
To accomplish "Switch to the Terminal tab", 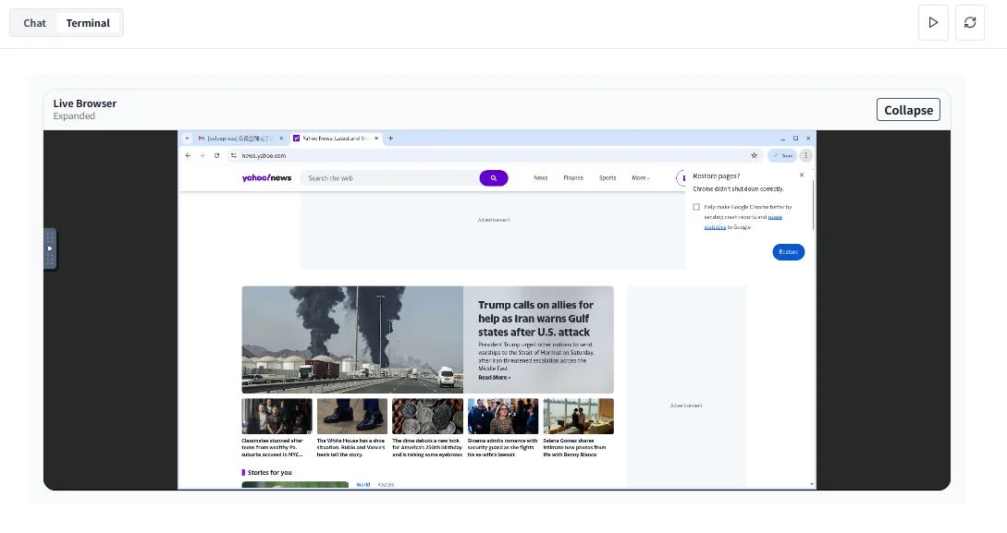I will point(88,22).
